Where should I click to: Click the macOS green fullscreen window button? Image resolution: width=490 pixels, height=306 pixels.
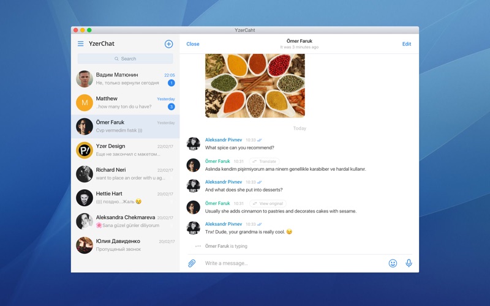click(89, 30)
